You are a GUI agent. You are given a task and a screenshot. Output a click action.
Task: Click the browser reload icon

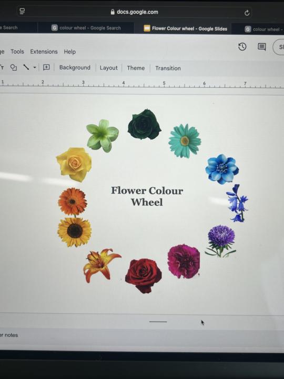point(247,13)
